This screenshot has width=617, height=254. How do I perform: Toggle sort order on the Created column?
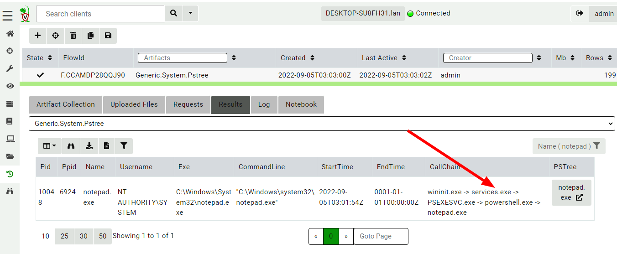tap(313, 58)
